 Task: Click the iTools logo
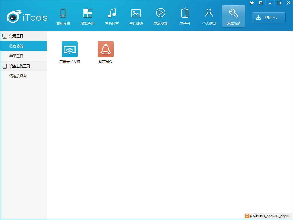[27, 17]
